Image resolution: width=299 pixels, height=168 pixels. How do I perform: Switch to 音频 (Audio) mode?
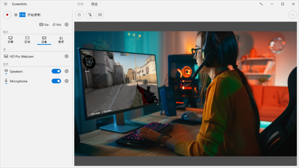(61, 40)
